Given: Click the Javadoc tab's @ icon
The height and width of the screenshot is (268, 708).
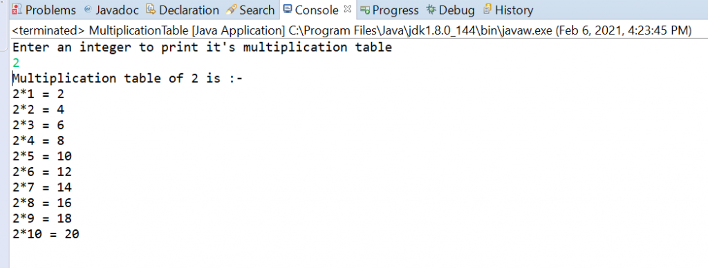Looking at the screenshot, I should pos(88,9).
